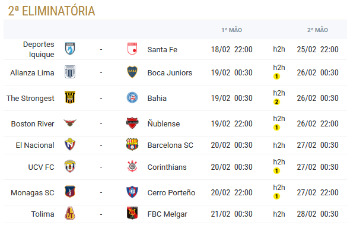347x225 pixels.
Task: Click the Deportes Iquique club crest
Action: click(70, 49)
